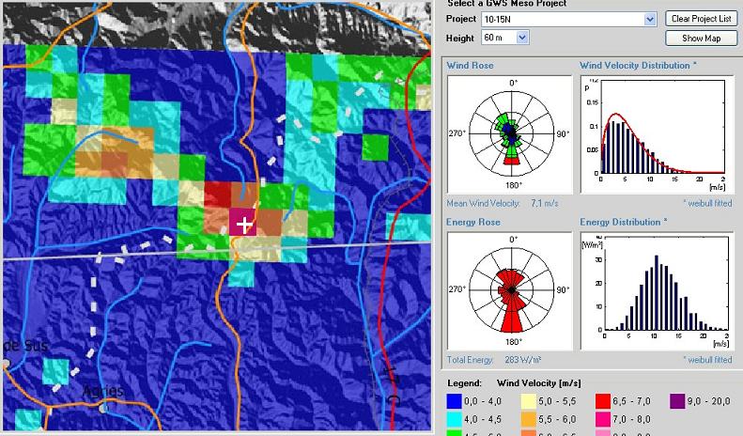The height and width of the screenshot is (436, 743).
Task: Click the white crosshair marker on map
Action: tap(244, 224)
